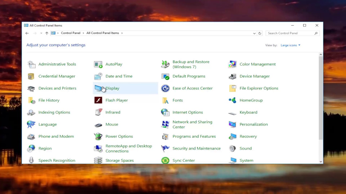Click the vertical scrollbar thumb
The height and width of the screenshot is (194, 346).
(x=321, y=98)
